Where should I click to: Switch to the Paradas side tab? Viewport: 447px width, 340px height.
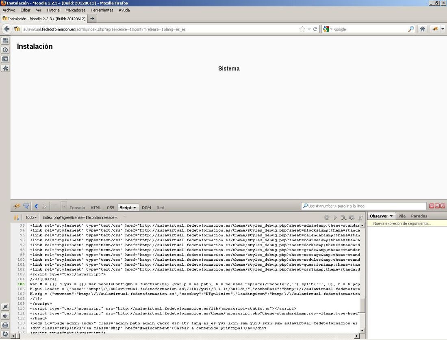pyautogui.click(x=419, y=216)
